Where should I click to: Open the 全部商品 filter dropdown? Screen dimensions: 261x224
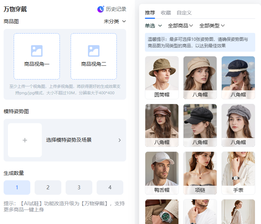[x=180, y=26]
